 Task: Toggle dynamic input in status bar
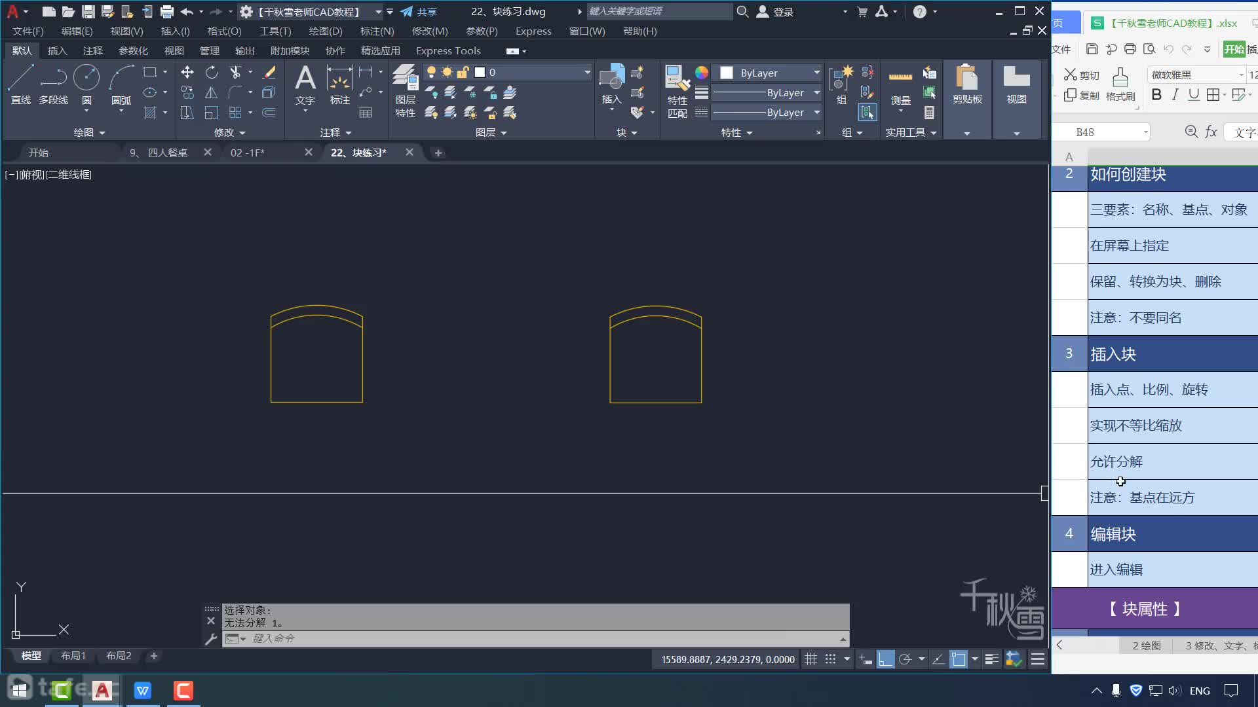pos(866,659)
